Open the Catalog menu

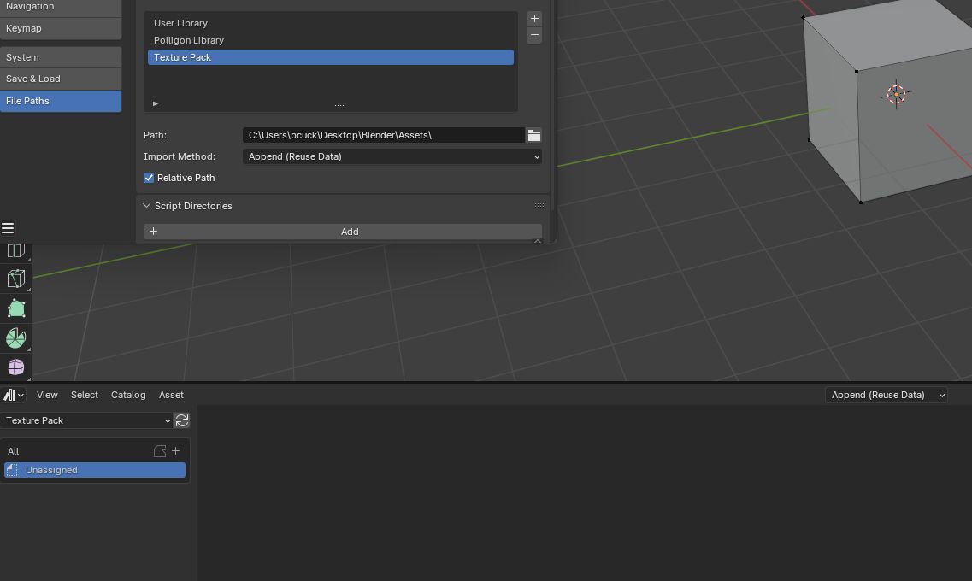click(128, 396)
